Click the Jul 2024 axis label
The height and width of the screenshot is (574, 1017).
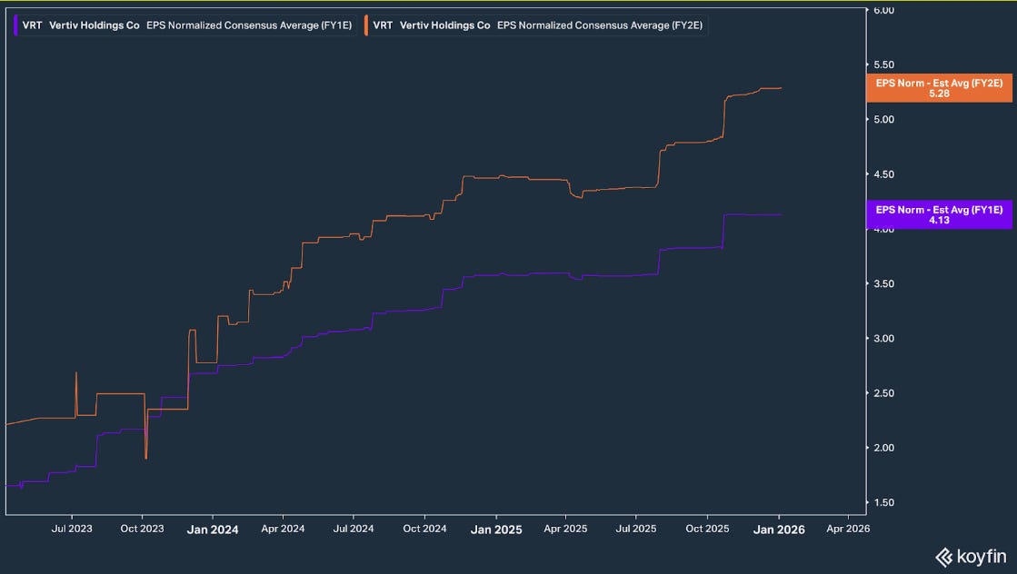(x=354, y=529)
